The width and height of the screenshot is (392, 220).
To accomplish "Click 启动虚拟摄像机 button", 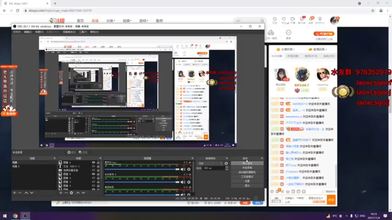I will point(247,172).
